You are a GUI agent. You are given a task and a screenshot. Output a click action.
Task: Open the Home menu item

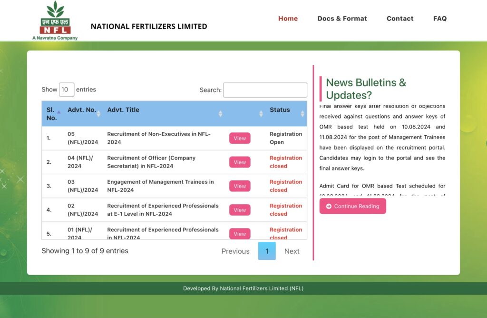(x=288, y=19)
